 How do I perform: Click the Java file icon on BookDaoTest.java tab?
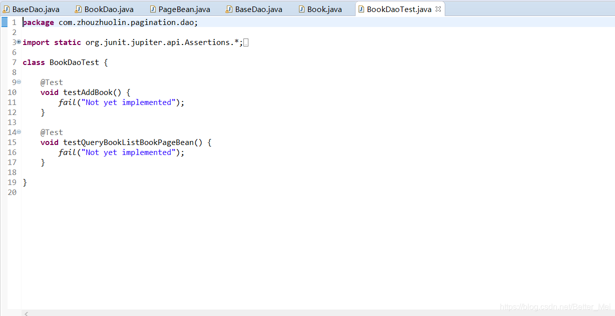click(361, 9)
